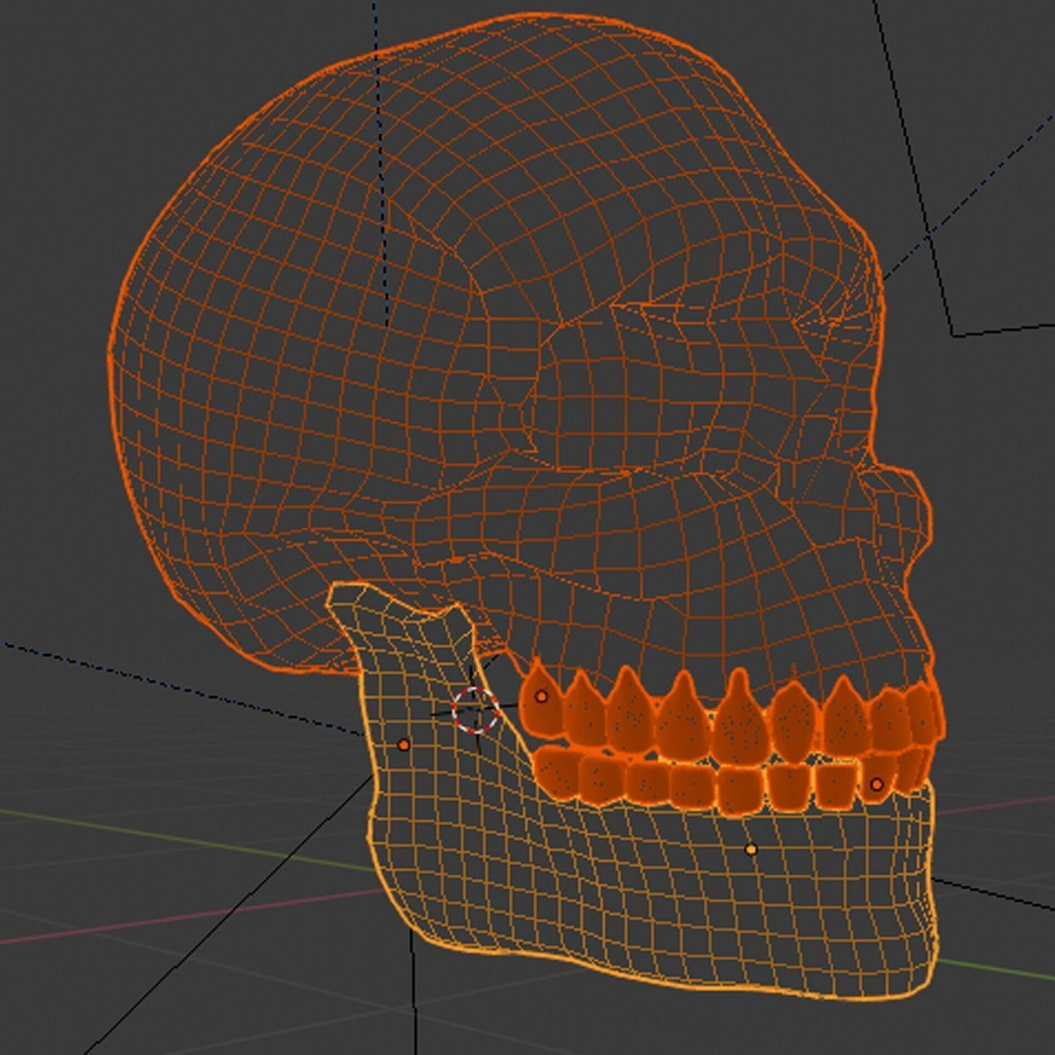Select the orange origin dot on the jaw ramus

404,745
